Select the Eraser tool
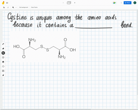Viewport: 138px width, 110px height. coord(3,48)
